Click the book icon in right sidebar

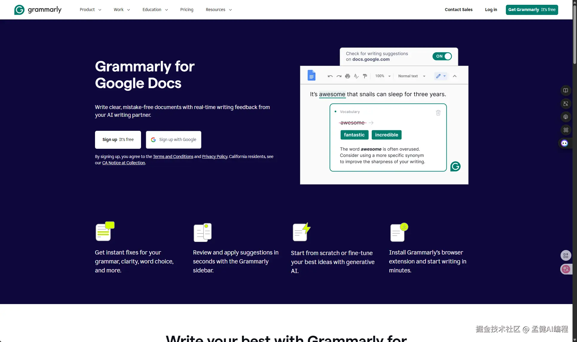pos(565,91)
